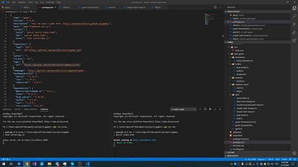
Task: Click the feedback icon in status bar
Action: (x=290, y=160)
